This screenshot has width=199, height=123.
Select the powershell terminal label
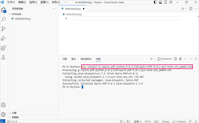(166, 59)
